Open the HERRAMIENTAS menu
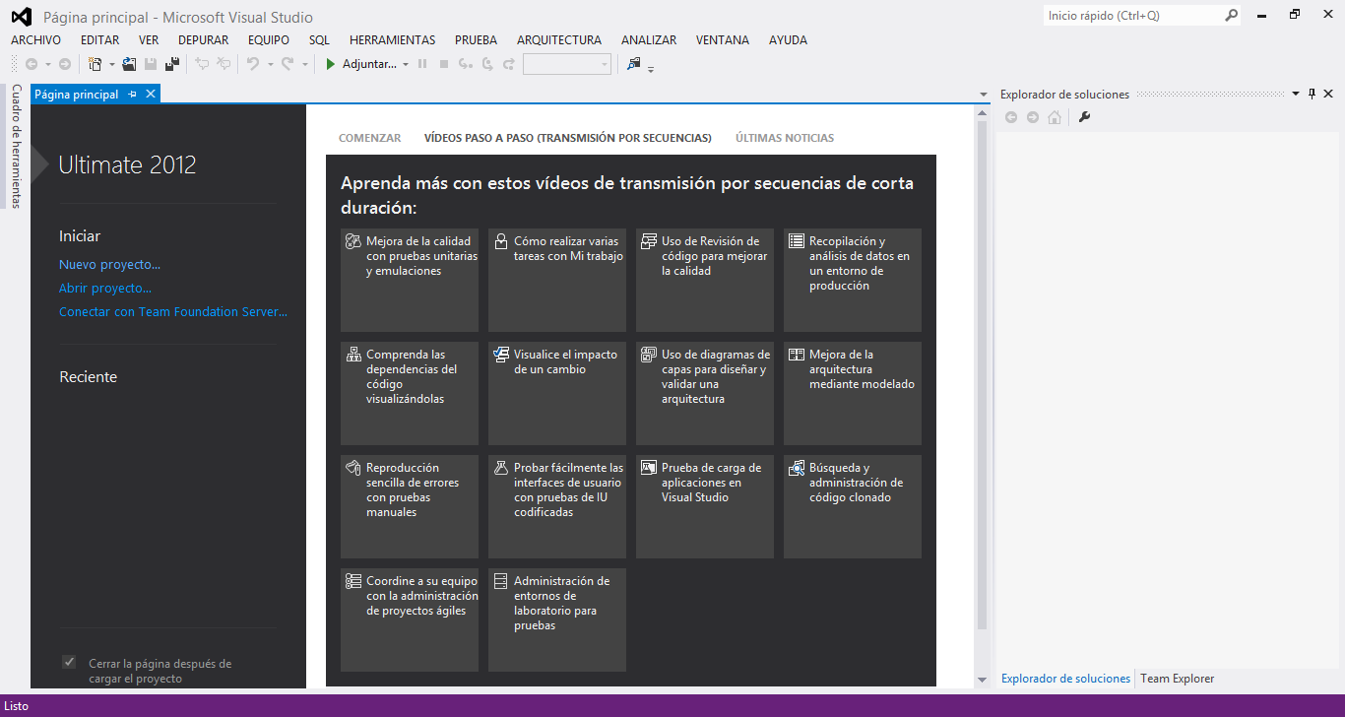This screenshot has height=717, width=1345. 392,40
